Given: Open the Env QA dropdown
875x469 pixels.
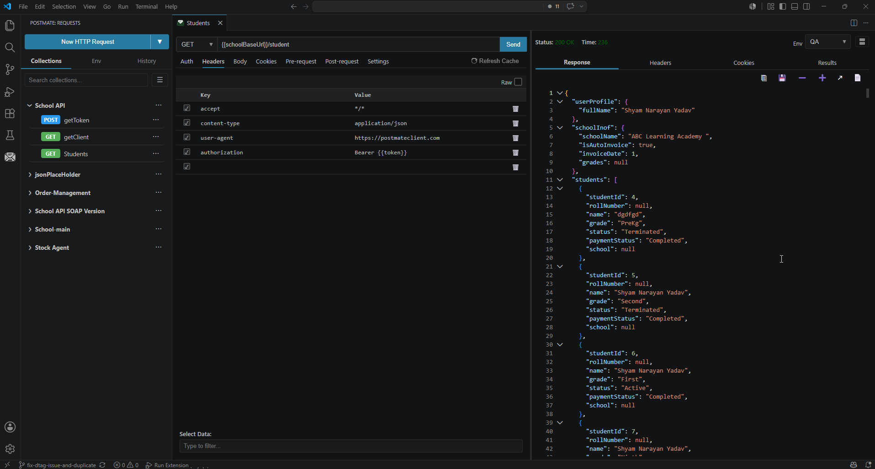Looking at the screenshot, I should coord(827,42).
